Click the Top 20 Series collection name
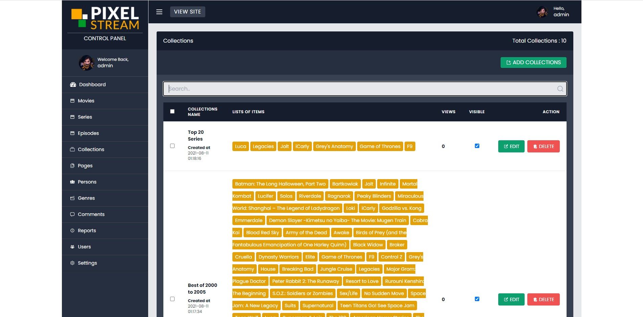The height and width of the screenshot is (317, 643). (196, 136)
